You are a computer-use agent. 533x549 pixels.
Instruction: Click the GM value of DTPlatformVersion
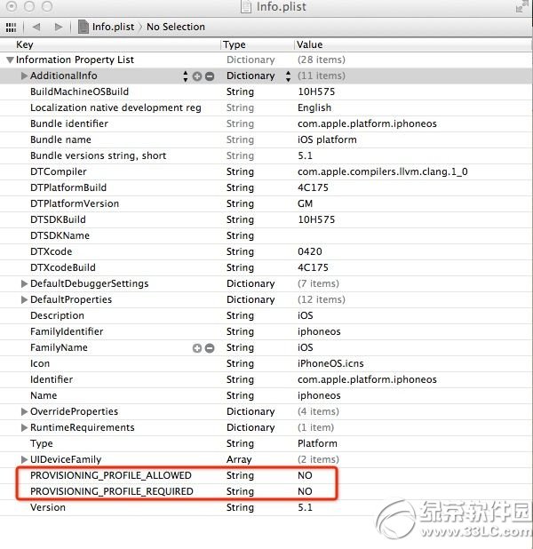tap(305, 203)
